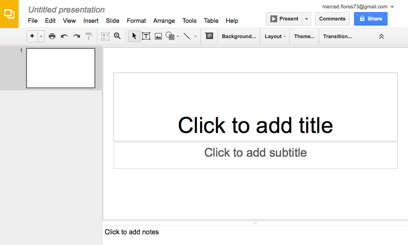408x245 pixels.
Task: Click the zoom to fit icon
Action: pyautogui.click(x=105, y=36)
